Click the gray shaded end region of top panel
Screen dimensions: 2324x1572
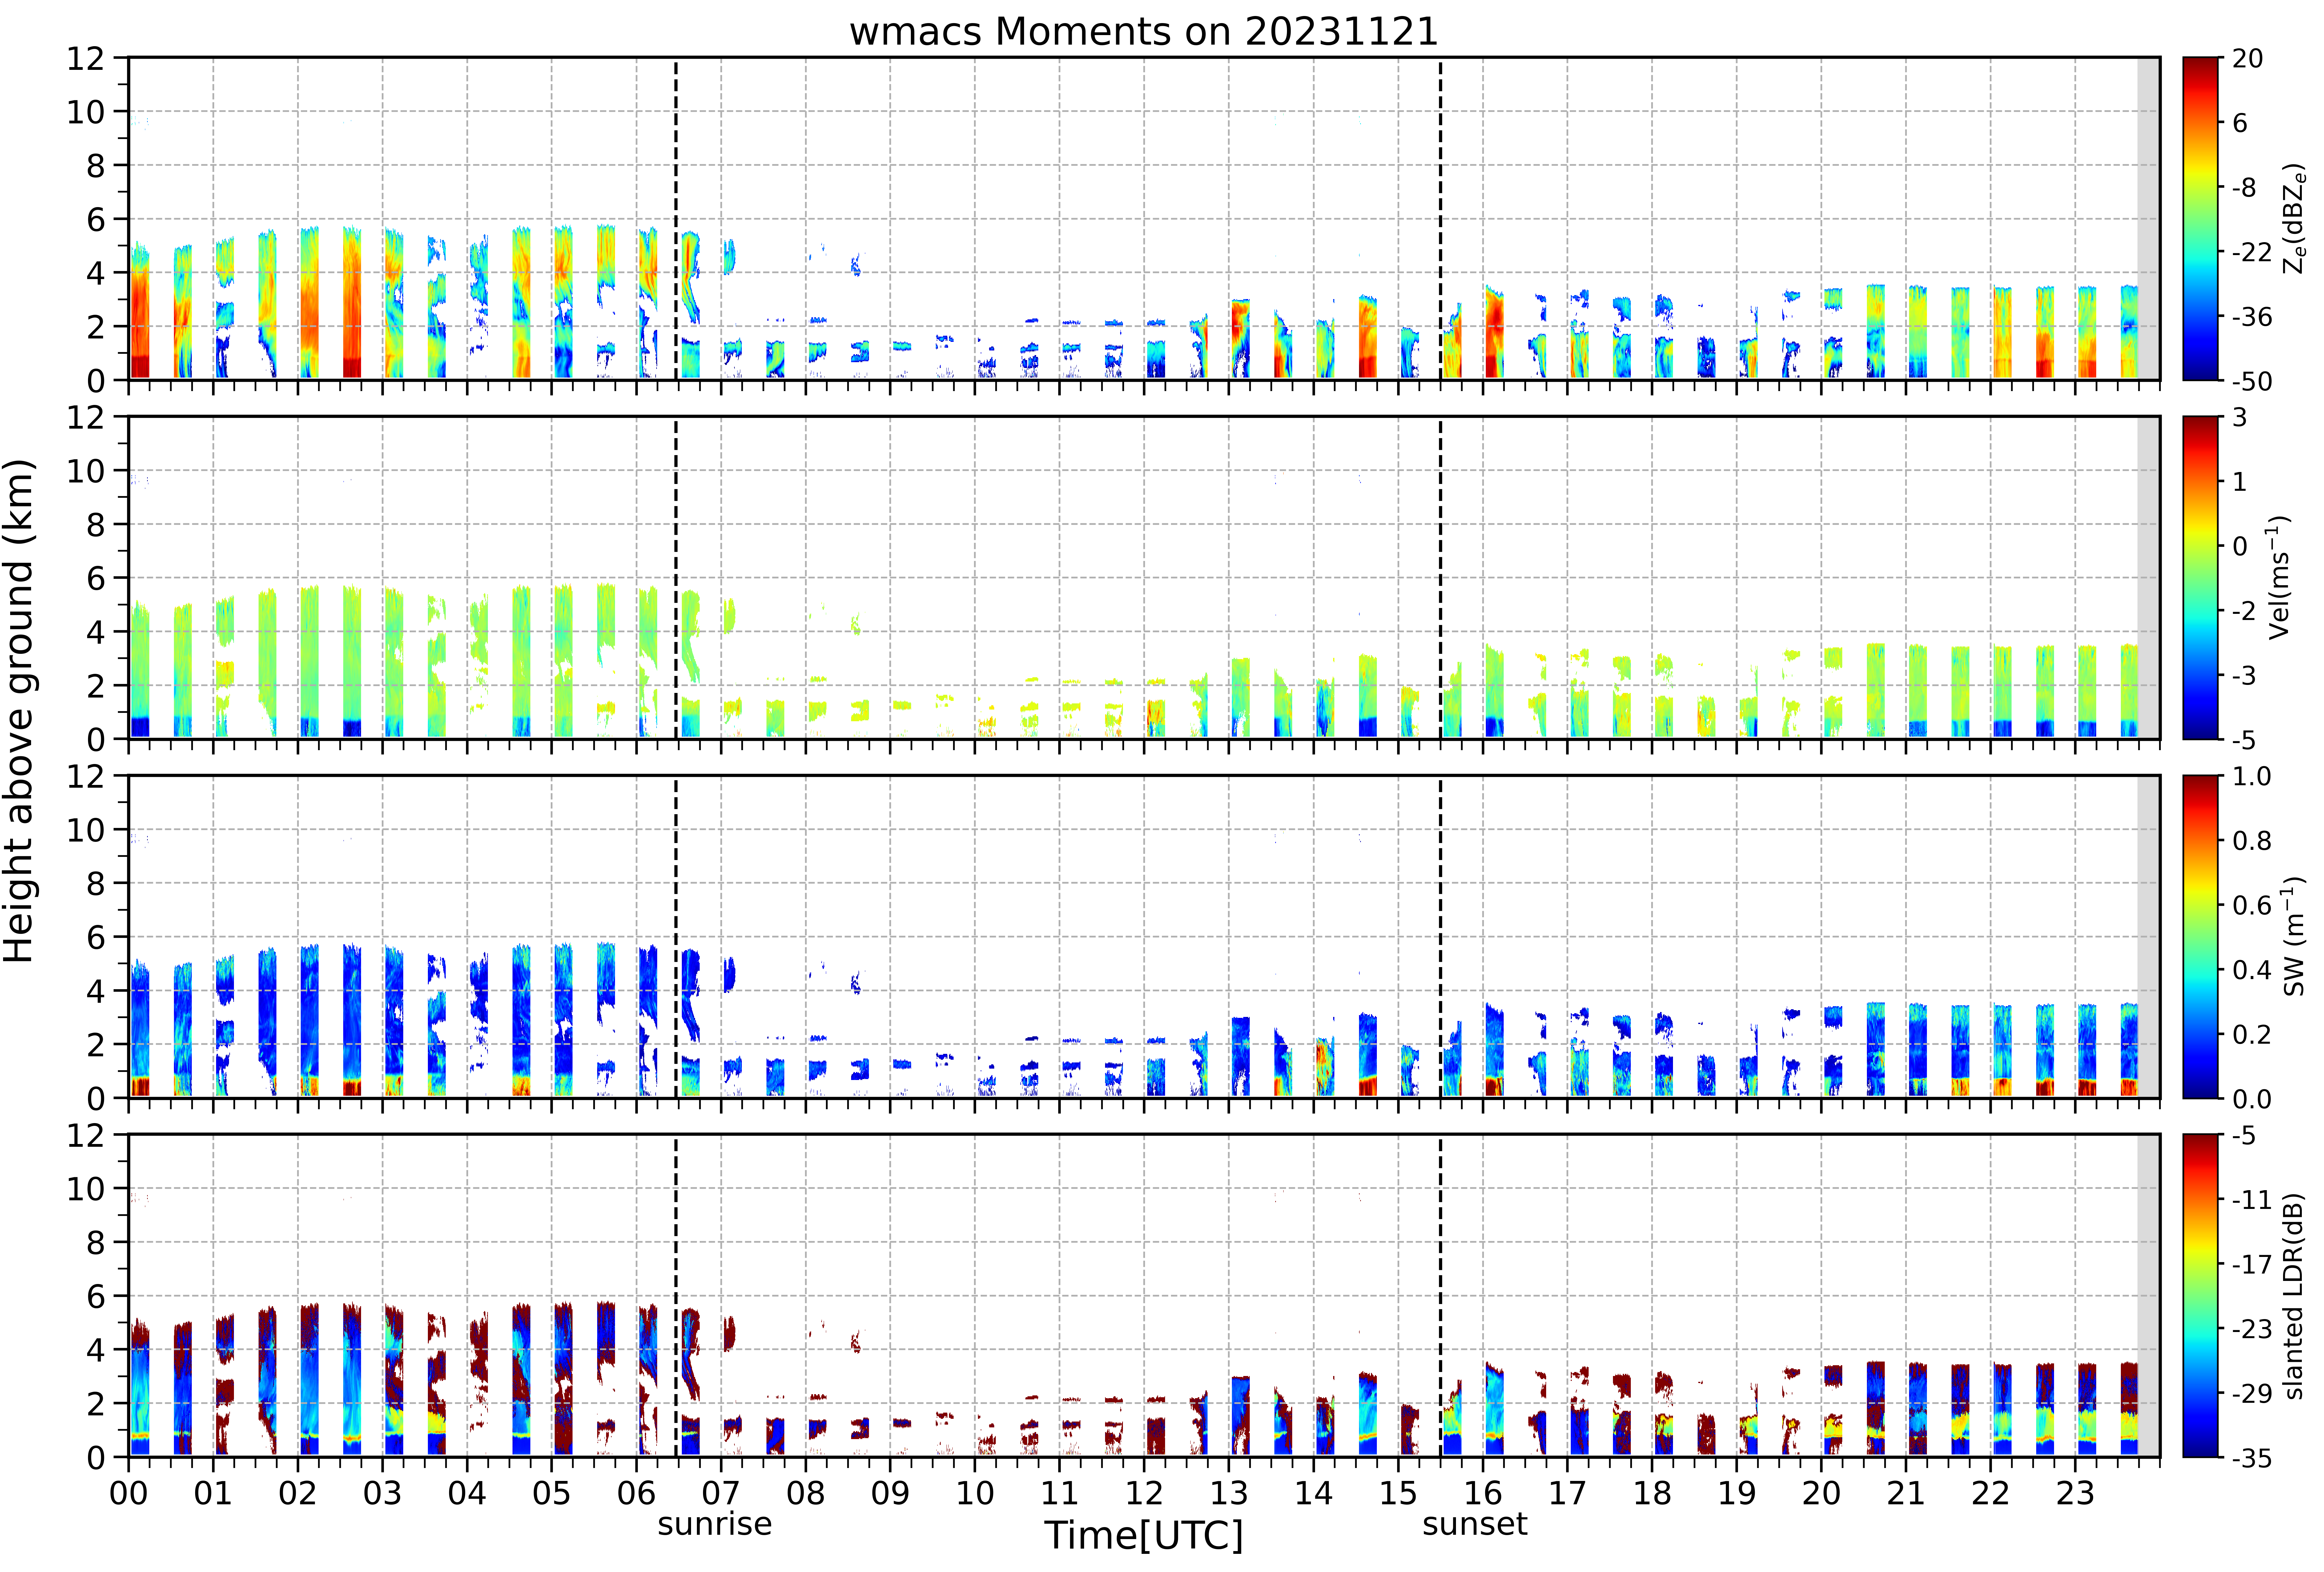[x=2148, y=219]
